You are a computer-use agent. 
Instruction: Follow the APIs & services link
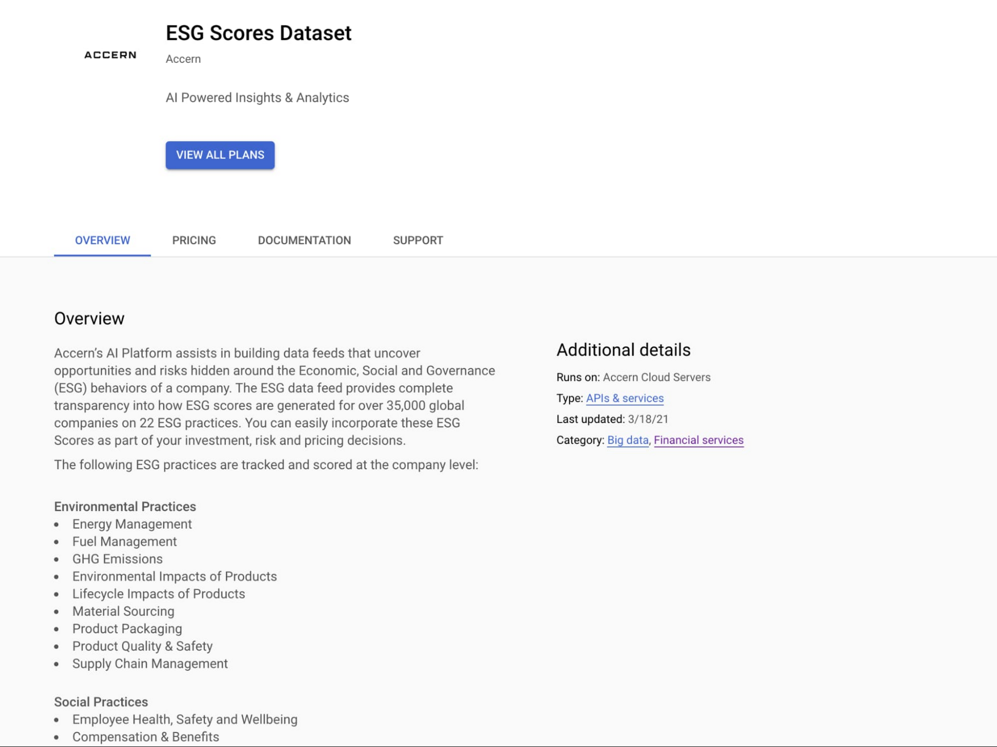pyautogui.click(x=625, y=398)
